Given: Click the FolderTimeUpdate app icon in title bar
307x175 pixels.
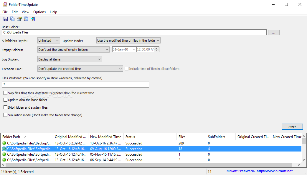Looking at the screenshot, I should pyautogui.click(x=5, y=4).
